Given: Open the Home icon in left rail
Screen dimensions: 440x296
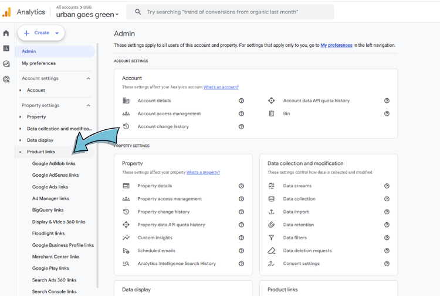Looking at the screenshot, I should [x=6, y=33].
